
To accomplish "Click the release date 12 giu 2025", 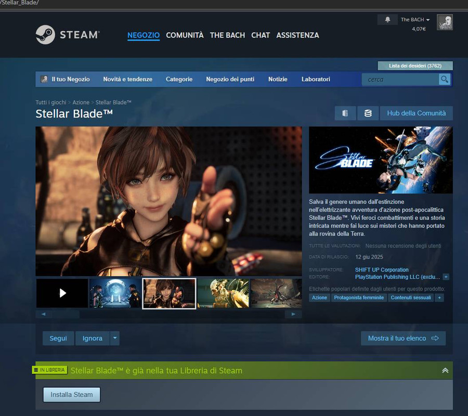I will pyautogui.click(x=369, y=257).
